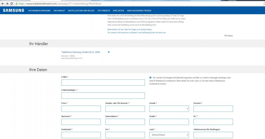Screen dimensions: 265x139
Task: Click the E-Mail input field
Action: (x=103, y=83)
